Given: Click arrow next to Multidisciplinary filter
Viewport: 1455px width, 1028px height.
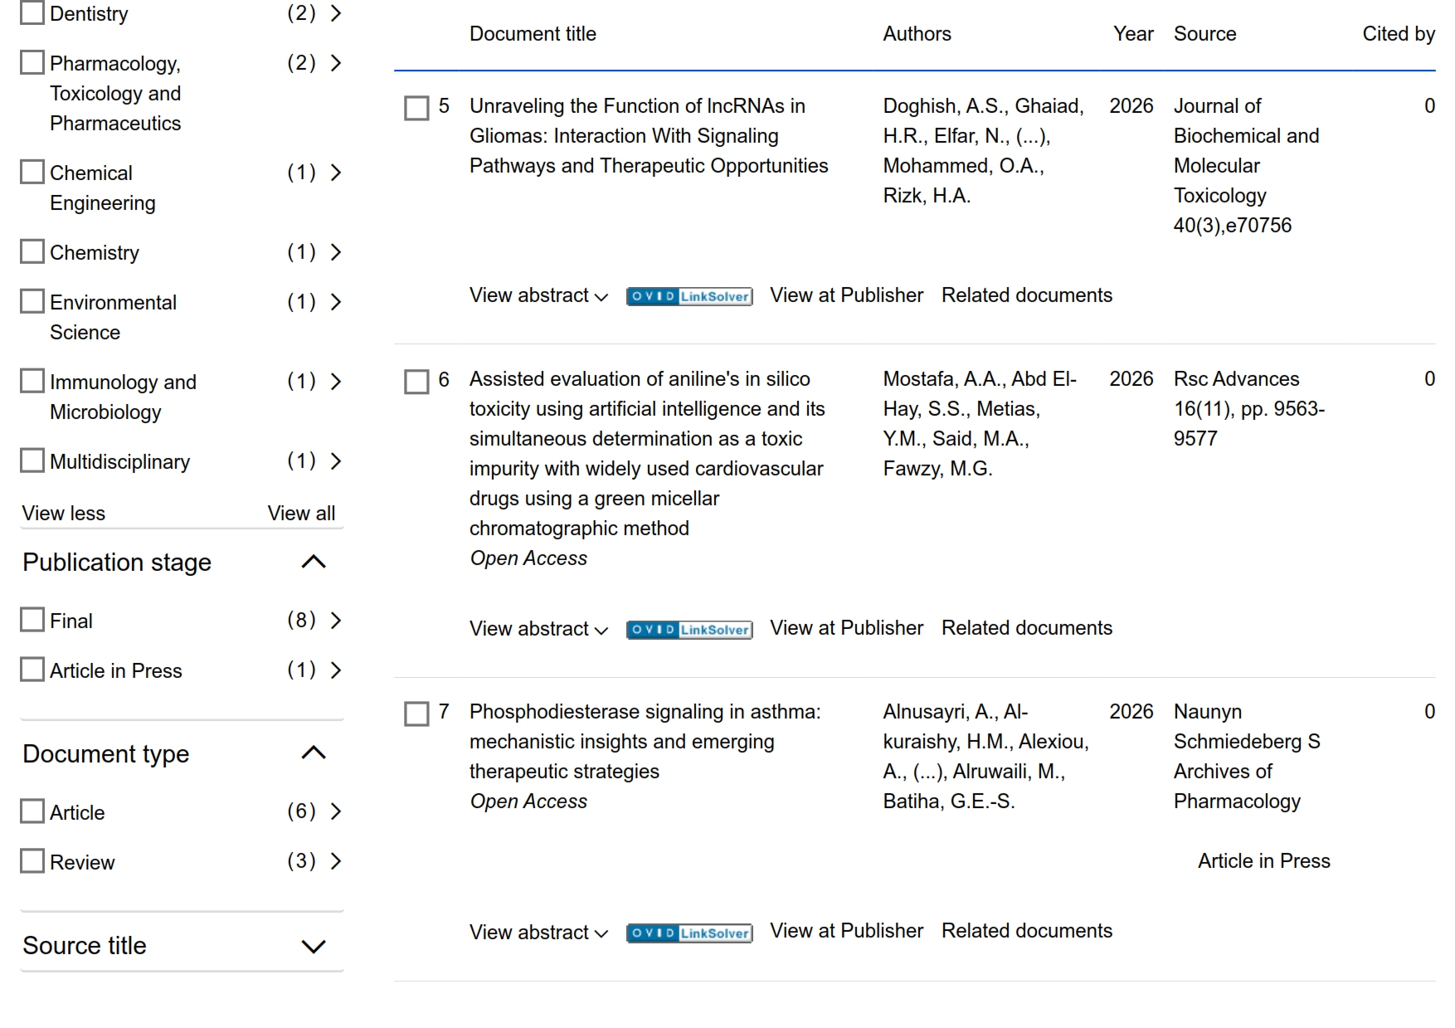Looking at the screenshot, I should (x=336, y=461).
